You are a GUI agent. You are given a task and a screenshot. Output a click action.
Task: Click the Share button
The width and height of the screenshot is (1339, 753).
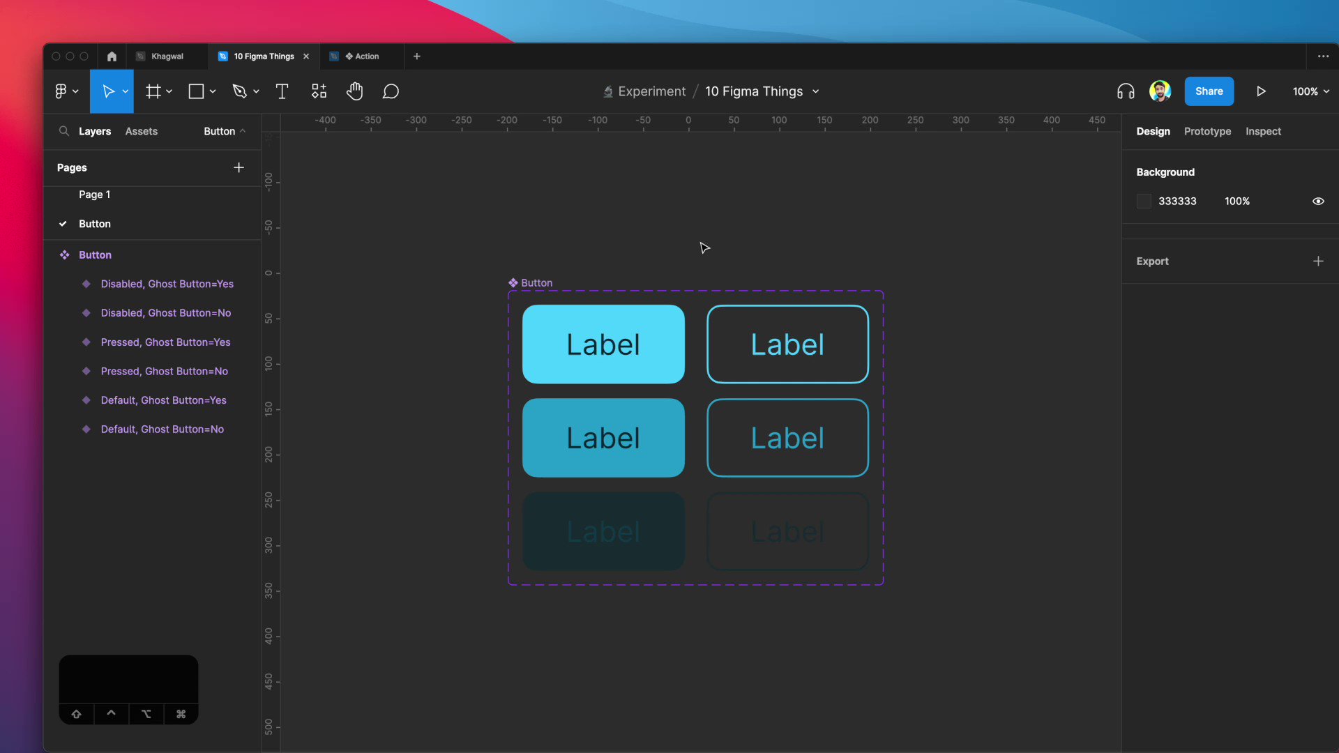[x=1209, y=91]
